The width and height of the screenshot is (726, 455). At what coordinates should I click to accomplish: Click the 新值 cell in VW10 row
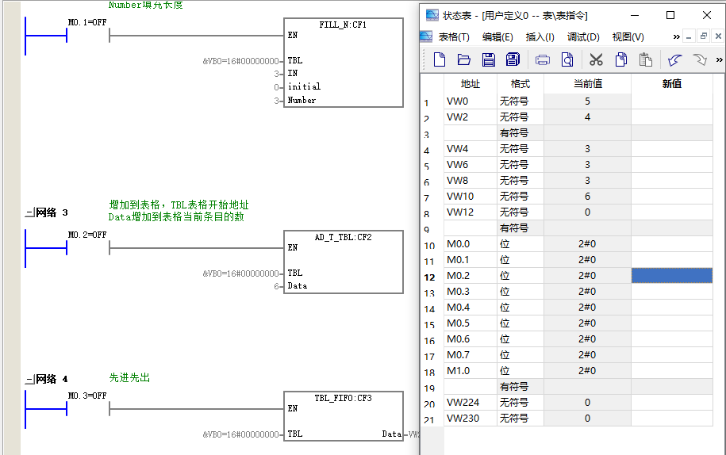point(672,197)
